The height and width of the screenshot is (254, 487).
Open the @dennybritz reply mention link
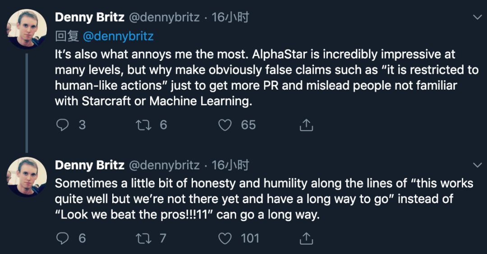tap(118, 36)
